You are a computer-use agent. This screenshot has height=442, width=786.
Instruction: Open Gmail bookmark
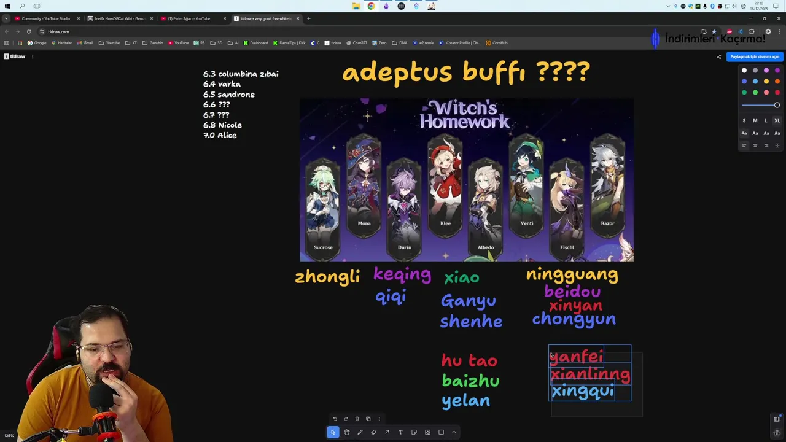[85, 43]
